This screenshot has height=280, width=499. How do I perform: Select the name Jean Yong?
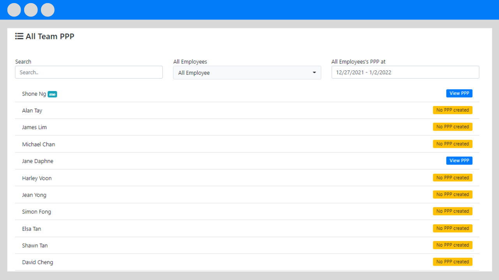34,195
